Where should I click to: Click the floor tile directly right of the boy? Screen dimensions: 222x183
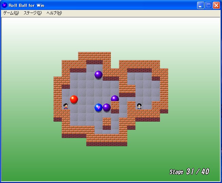click(x=148, y=106)
